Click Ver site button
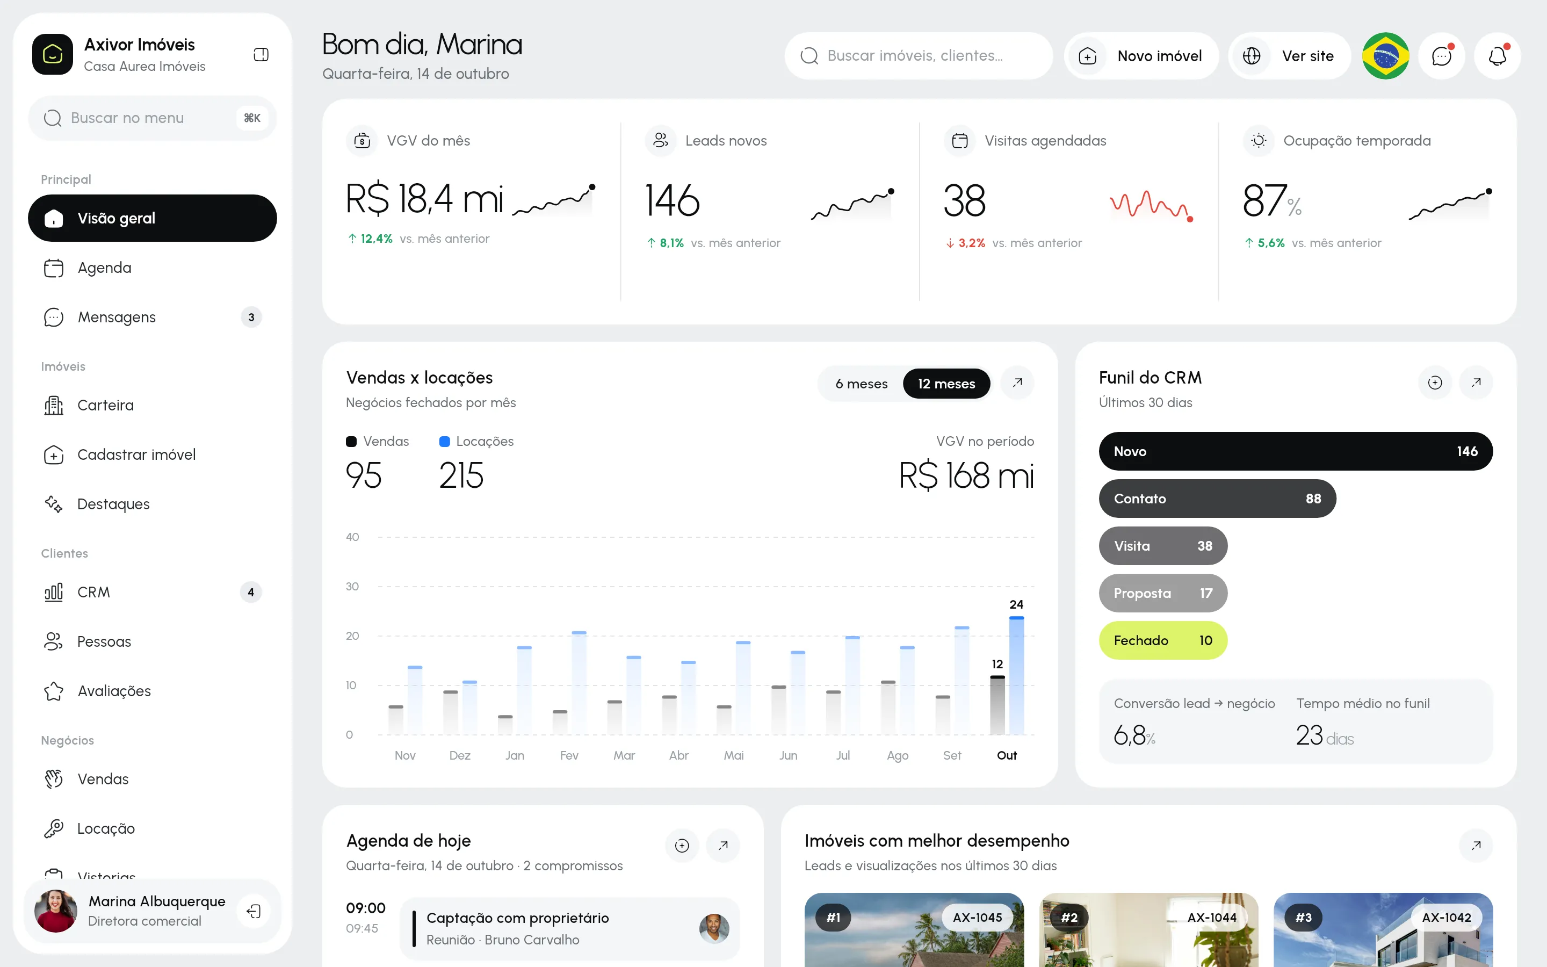Image resolution: width=1547 pixels, height=967 pixels. (x=1289, y=56)
